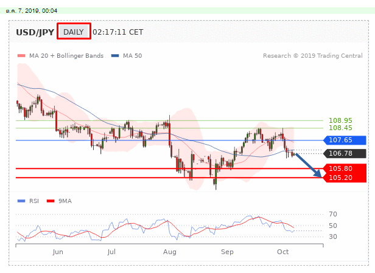Click the Research © 2019 Trading Central text
This screenshot has width=375, height=273.
(x=313, y=56)
